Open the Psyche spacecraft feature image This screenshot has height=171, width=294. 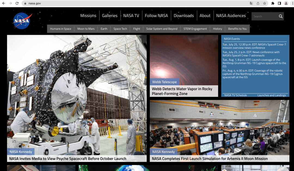[x=77, y=92]
